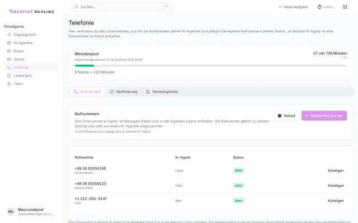
Task: Click phone number +1 212-555-0147
Action: pyautogui.click(x=91, y=198)
